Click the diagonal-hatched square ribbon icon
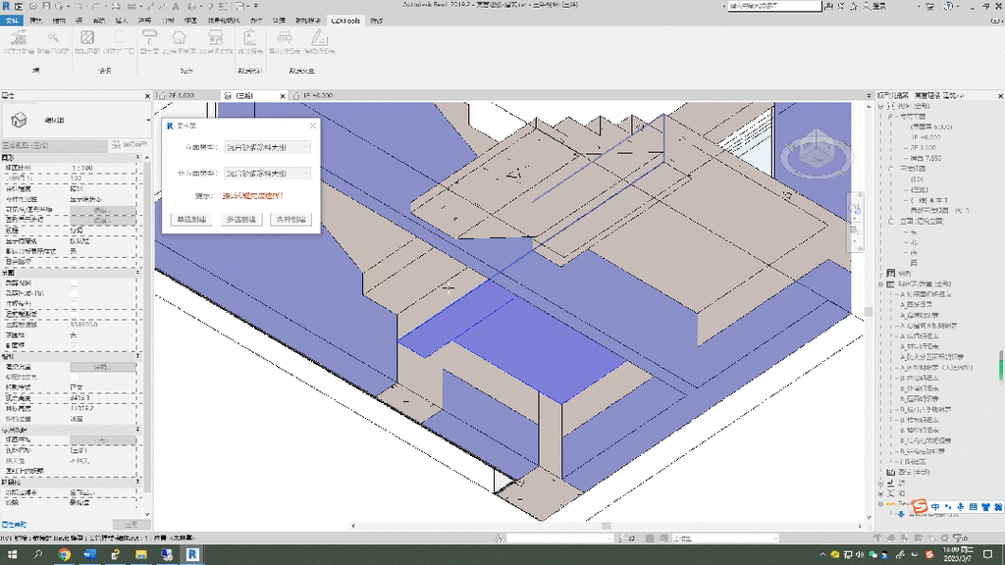Image resolution: width=1005 pixels, height=565 pixels. tap(86, 39)
